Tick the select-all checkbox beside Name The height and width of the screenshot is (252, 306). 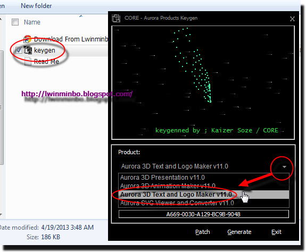tap(15, 22)
